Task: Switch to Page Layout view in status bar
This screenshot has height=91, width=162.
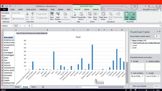Action: 131,90
